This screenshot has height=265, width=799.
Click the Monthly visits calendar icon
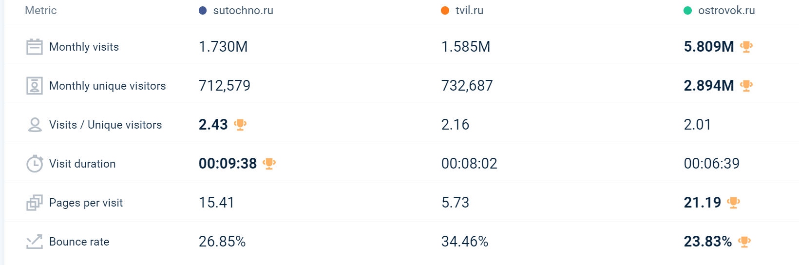click(x=34, y=47)
